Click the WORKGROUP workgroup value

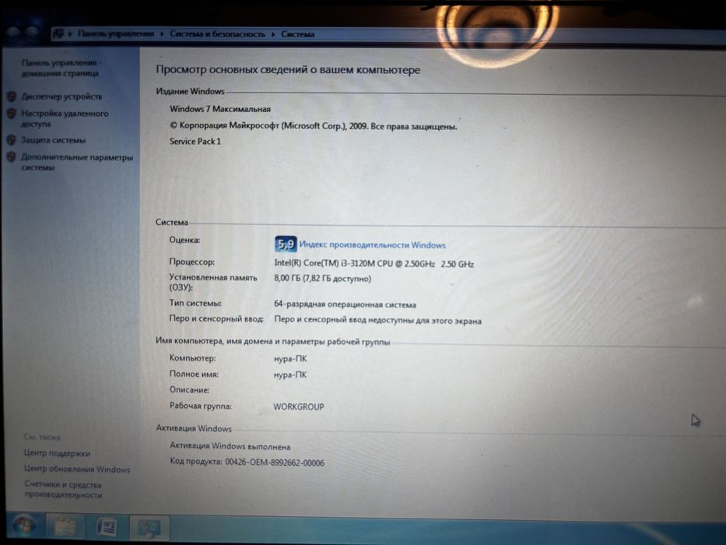click(299, 406)
